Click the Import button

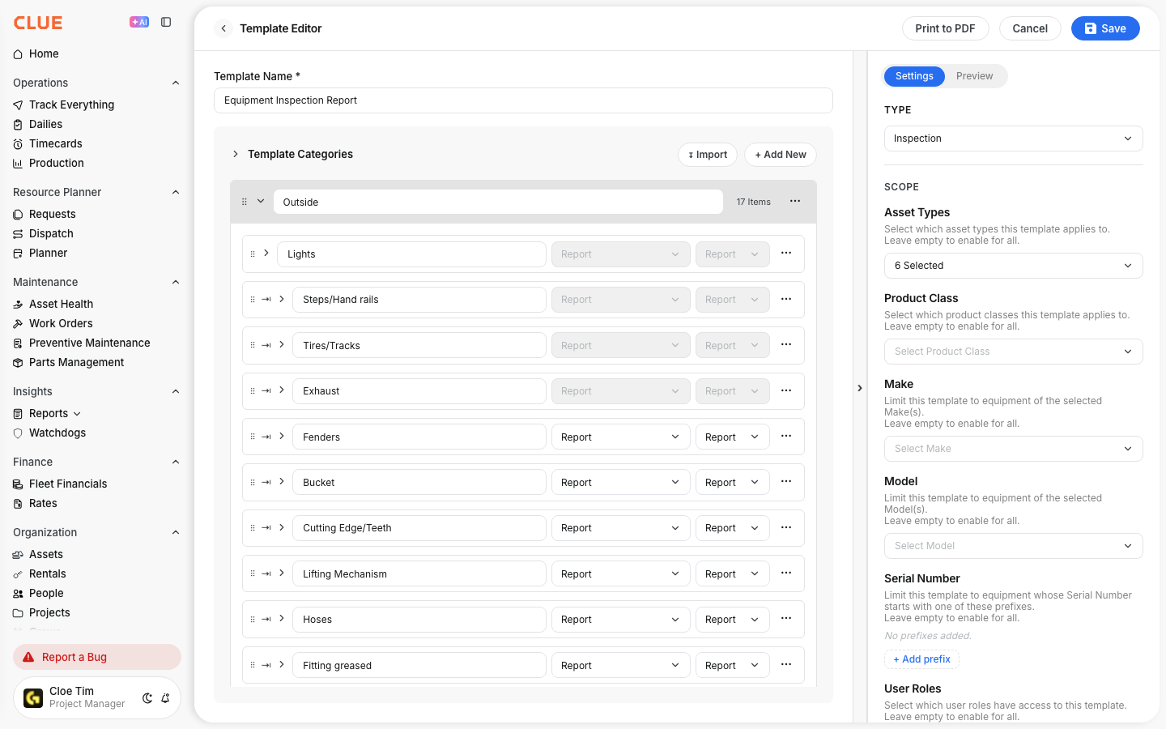(708, 155)
